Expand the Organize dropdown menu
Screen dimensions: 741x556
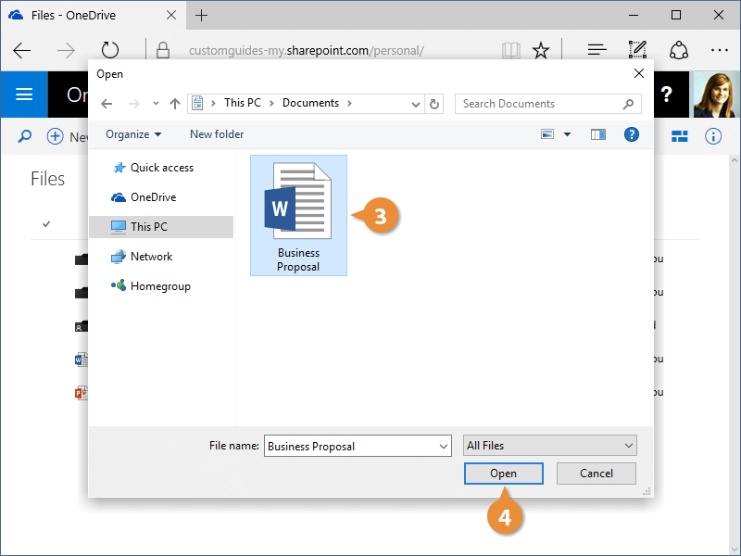coord(133,134)
